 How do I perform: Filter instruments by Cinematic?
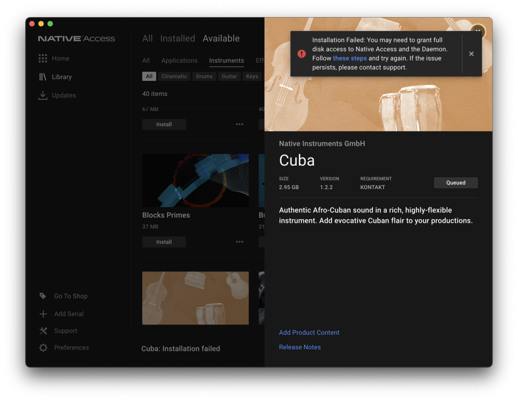pyautogui.click(x=174, y=76)
